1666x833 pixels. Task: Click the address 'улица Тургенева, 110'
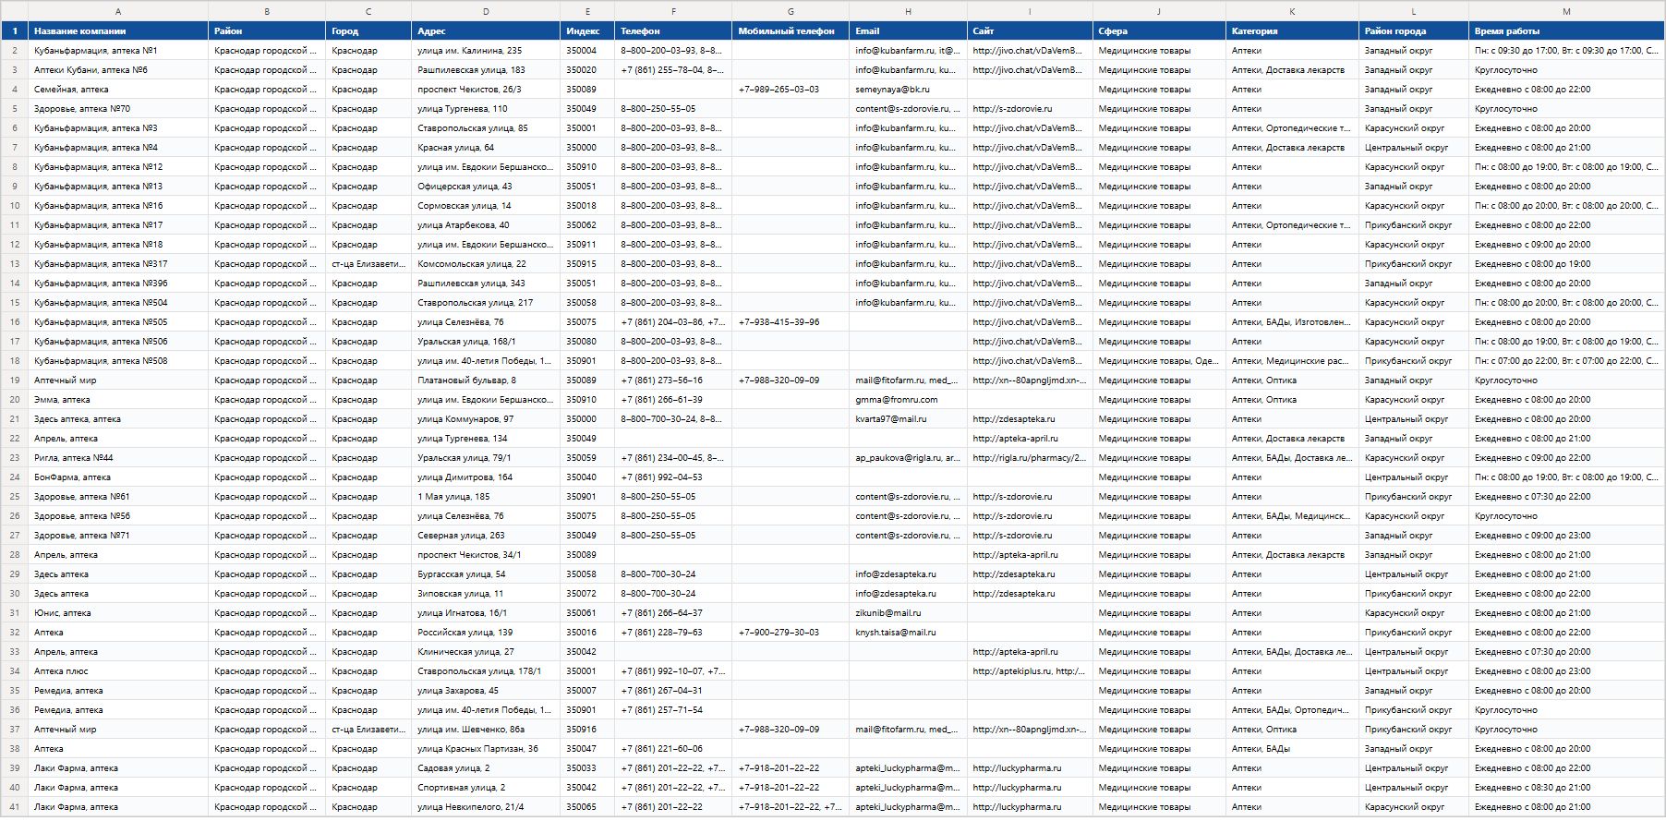coord(486,109)
